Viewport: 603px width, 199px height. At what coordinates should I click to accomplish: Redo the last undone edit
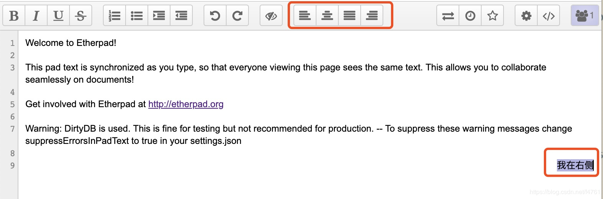click(x=237, y=16)
